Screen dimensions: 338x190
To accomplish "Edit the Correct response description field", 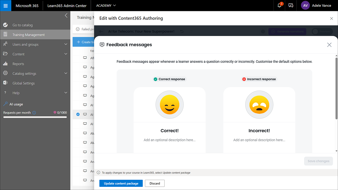I will point(170,140).
